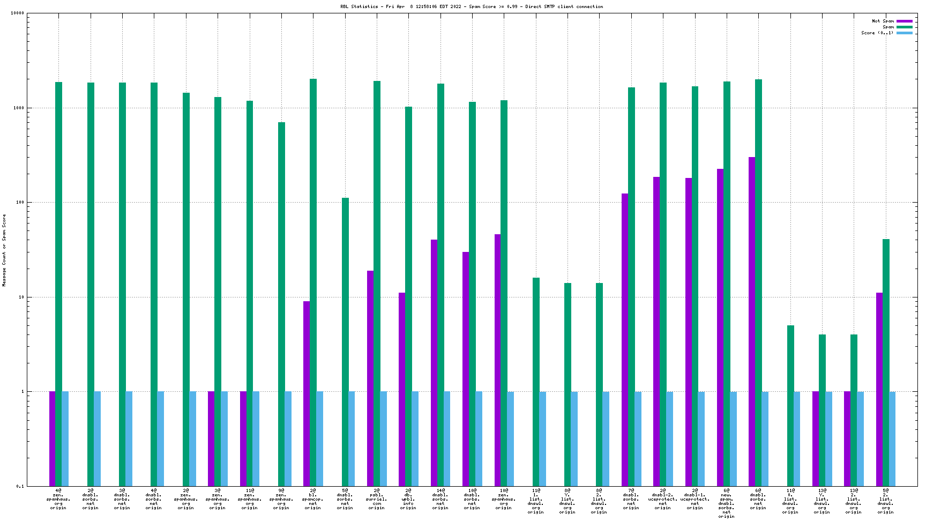The image size is (926, 521).
Task: Click the purple bar for new.spam.dnsbl.sorbs.net
Action: (720, 322)
